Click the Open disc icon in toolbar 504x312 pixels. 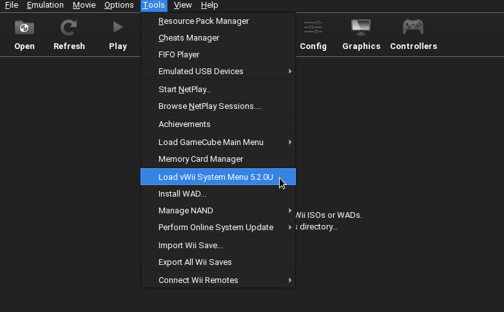[24, 28]
